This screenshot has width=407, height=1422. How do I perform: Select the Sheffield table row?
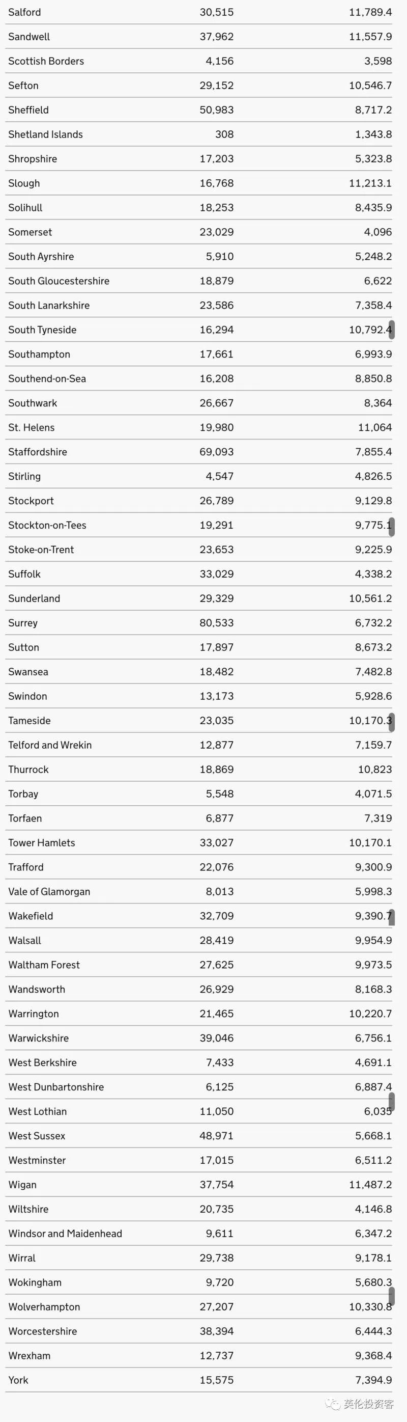[x=199, y=110]
